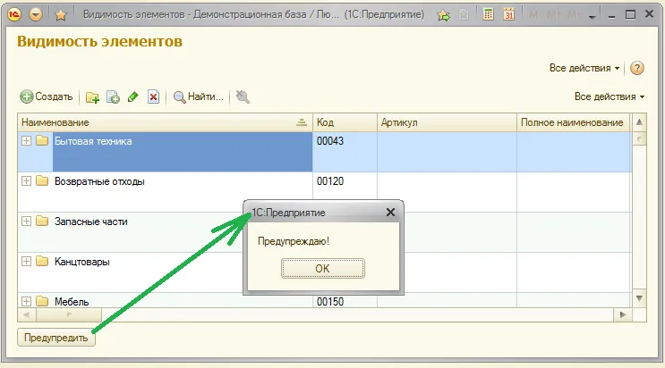The image size is (665, 368).
Task: Click the list's vertical scrollbar down arrow
Action: 639,298
